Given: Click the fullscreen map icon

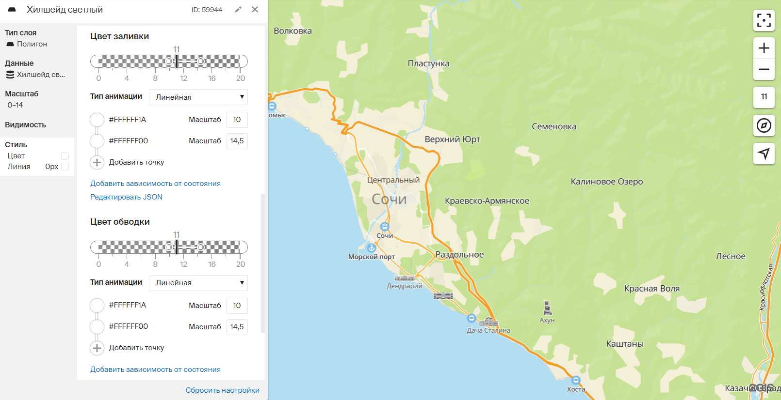Looking at the screenshot, I should [x=764, y=20].
